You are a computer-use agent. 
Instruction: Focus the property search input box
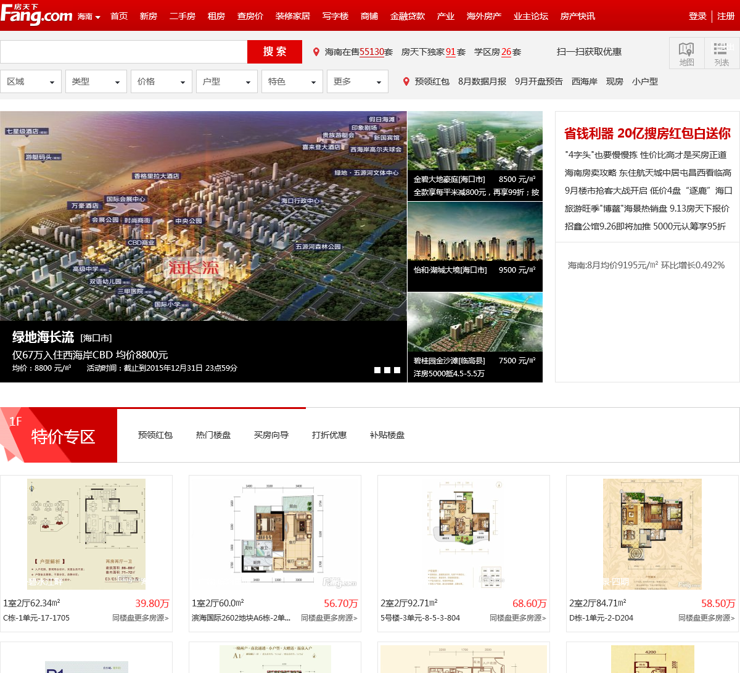tap(123, 52)
